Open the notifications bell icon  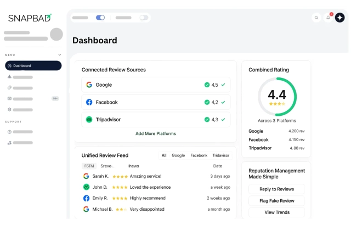[x=328, y=18]
